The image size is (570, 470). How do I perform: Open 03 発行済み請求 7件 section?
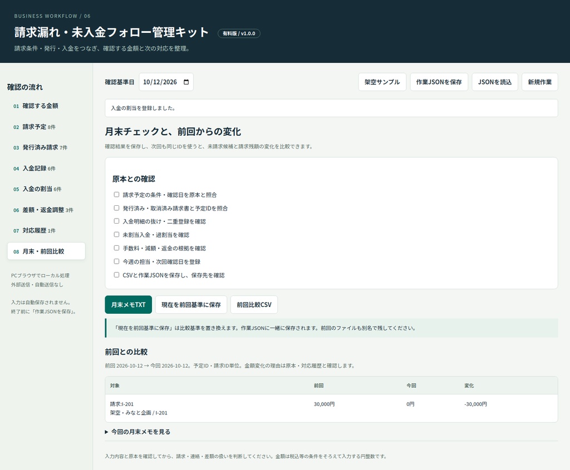click(x=46, y=147)
